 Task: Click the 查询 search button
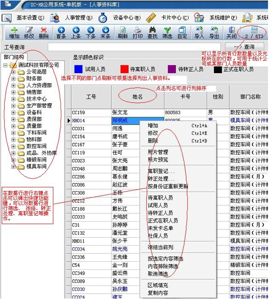245,47
